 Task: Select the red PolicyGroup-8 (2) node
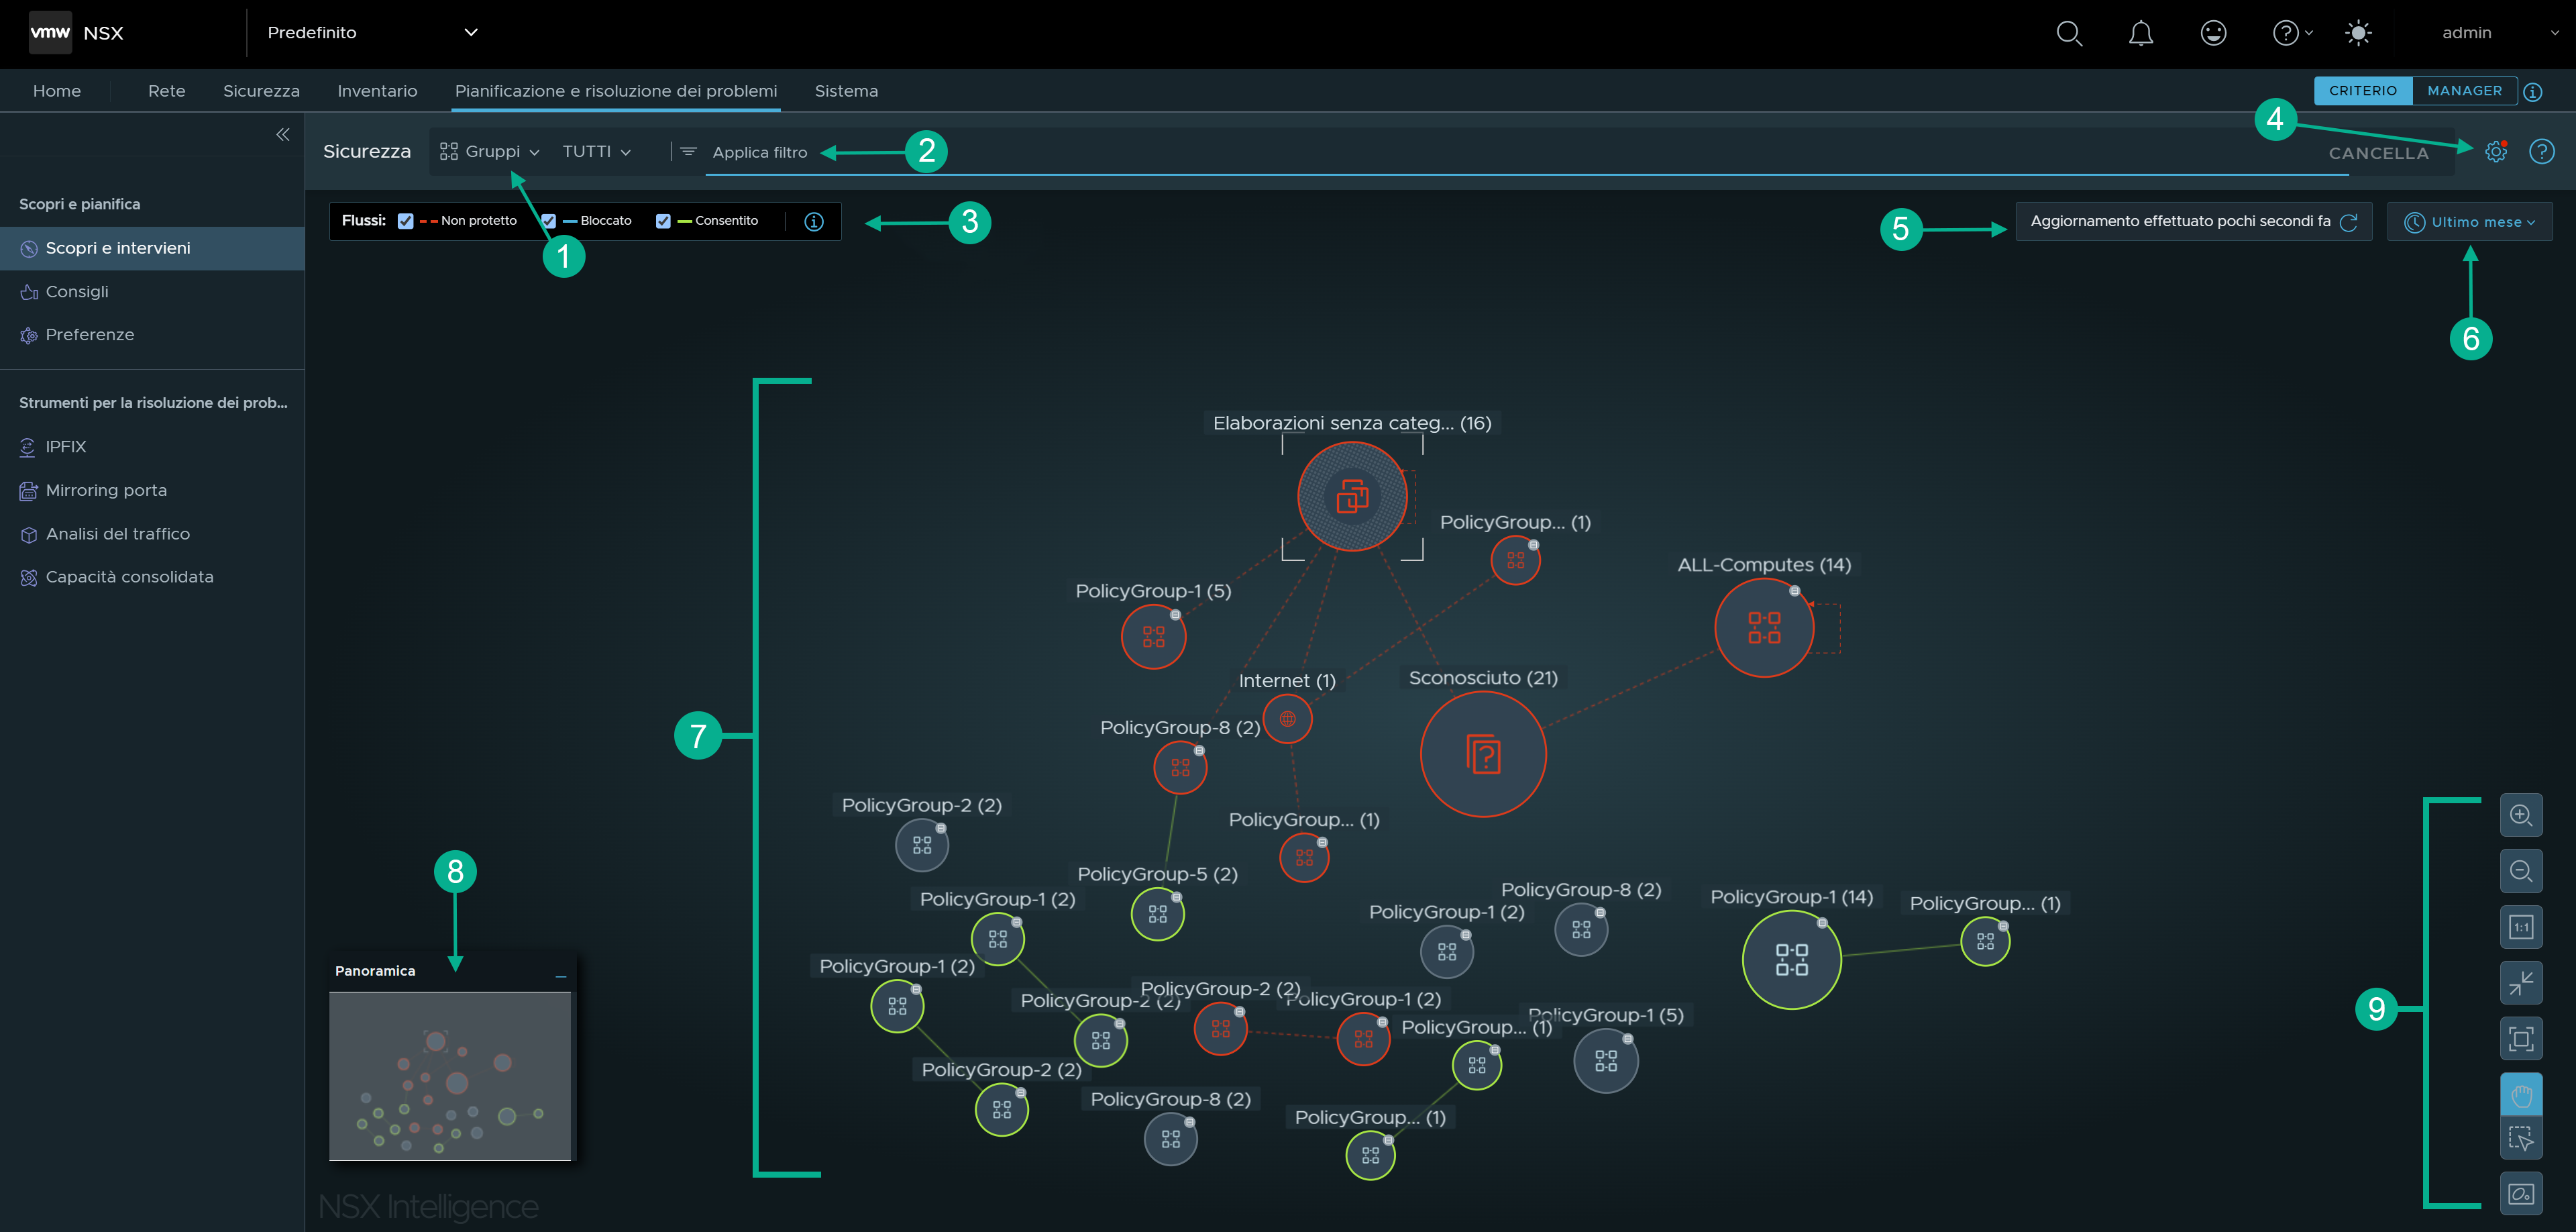tap(1180, 768)
